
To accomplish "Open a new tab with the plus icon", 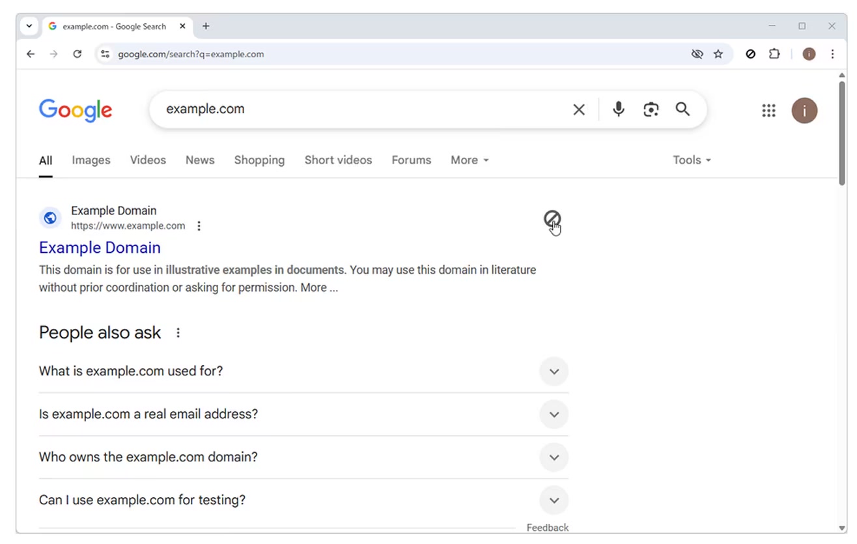I will pos(206,26).
